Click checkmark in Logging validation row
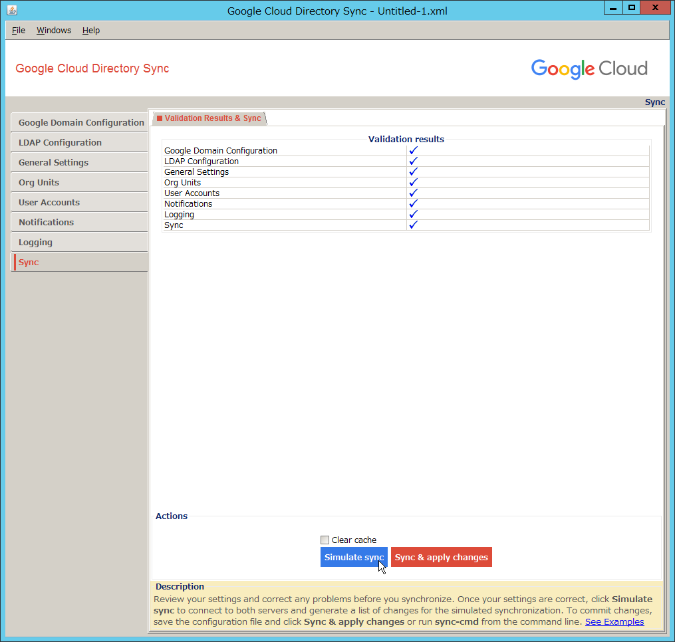 pyautogui.click(x=413, y=214)
